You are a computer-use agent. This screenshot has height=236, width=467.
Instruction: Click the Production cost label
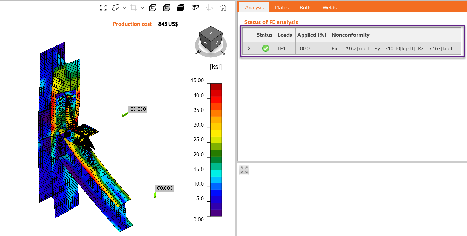pyautogui.click(x=132, y=24)
